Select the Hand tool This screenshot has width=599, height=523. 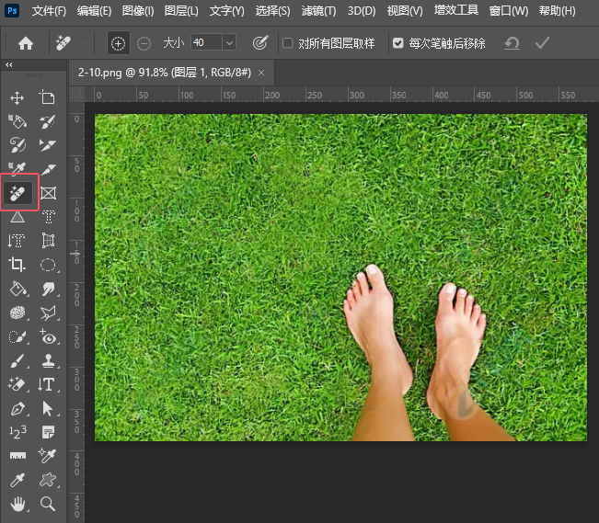click(x=17, y=504)
